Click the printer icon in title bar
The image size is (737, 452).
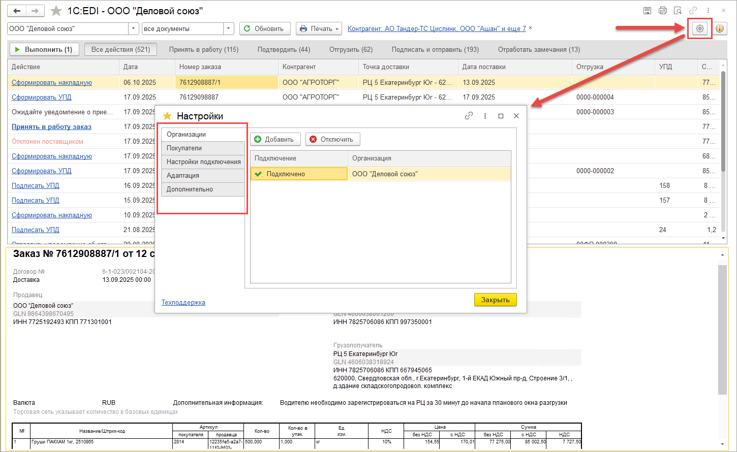point(662,11)
